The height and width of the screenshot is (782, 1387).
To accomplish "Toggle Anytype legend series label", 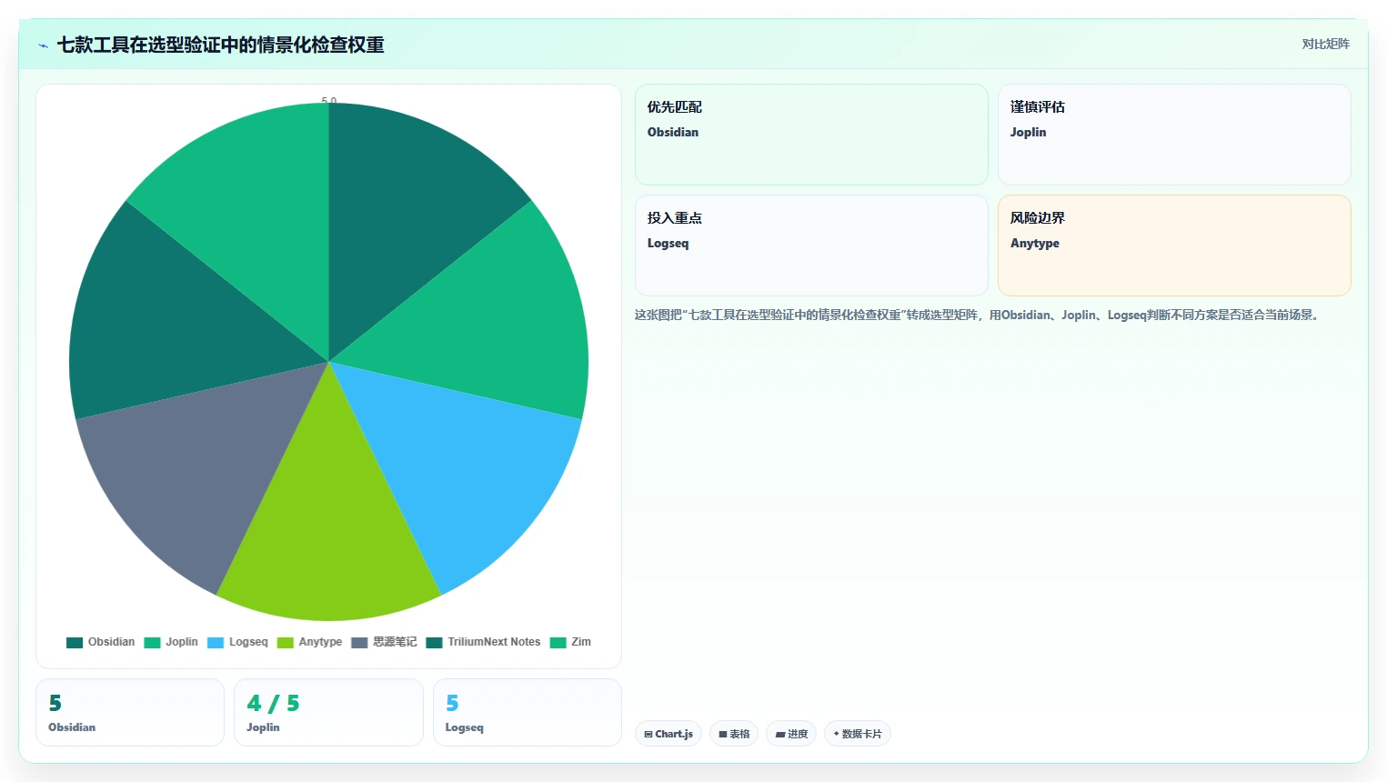I will click(320, 642).
